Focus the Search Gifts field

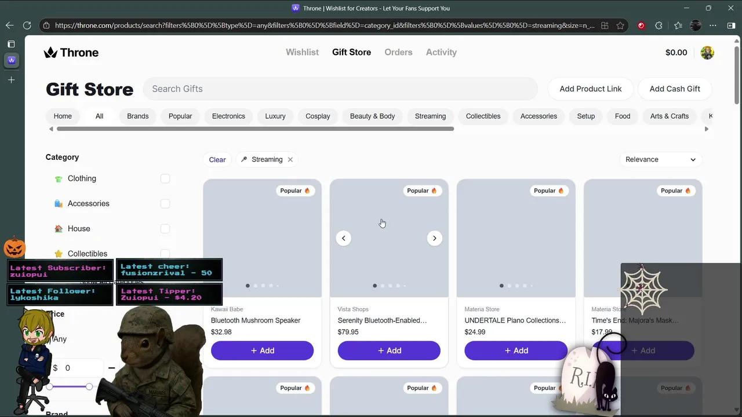click(x=340, y=89)
